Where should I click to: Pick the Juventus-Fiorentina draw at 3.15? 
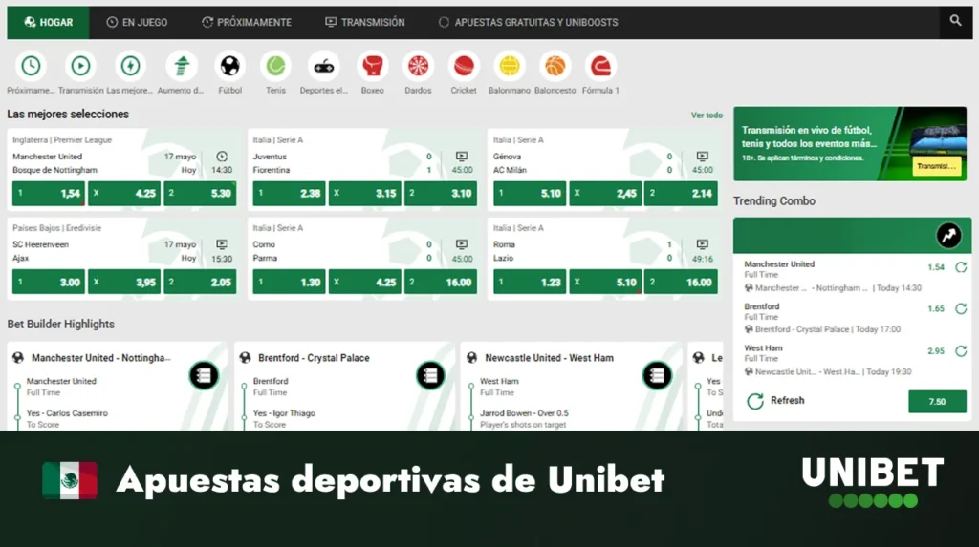pyautogui.click(x=364, y=194)
